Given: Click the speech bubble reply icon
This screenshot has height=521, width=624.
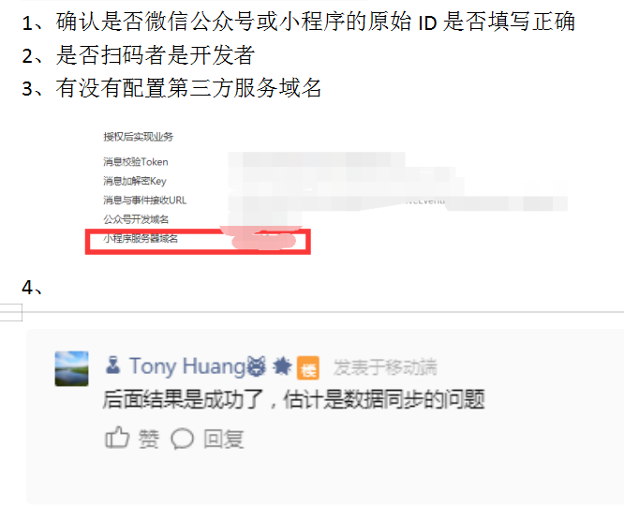Looking at the screenshot, I should click(x=183, y=439).
